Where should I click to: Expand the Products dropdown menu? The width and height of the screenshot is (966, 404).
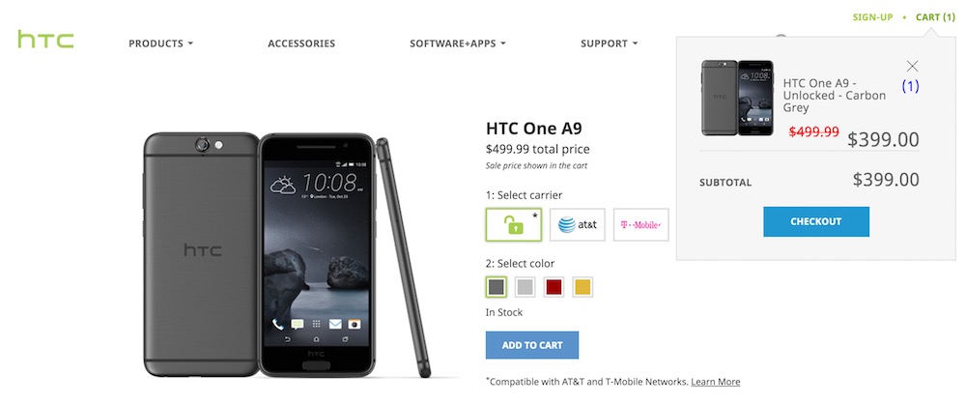(160, 43)
